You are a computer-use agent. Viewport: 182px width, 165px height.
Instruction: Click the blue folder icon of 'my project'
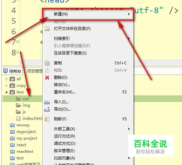[x=13, y=138]
